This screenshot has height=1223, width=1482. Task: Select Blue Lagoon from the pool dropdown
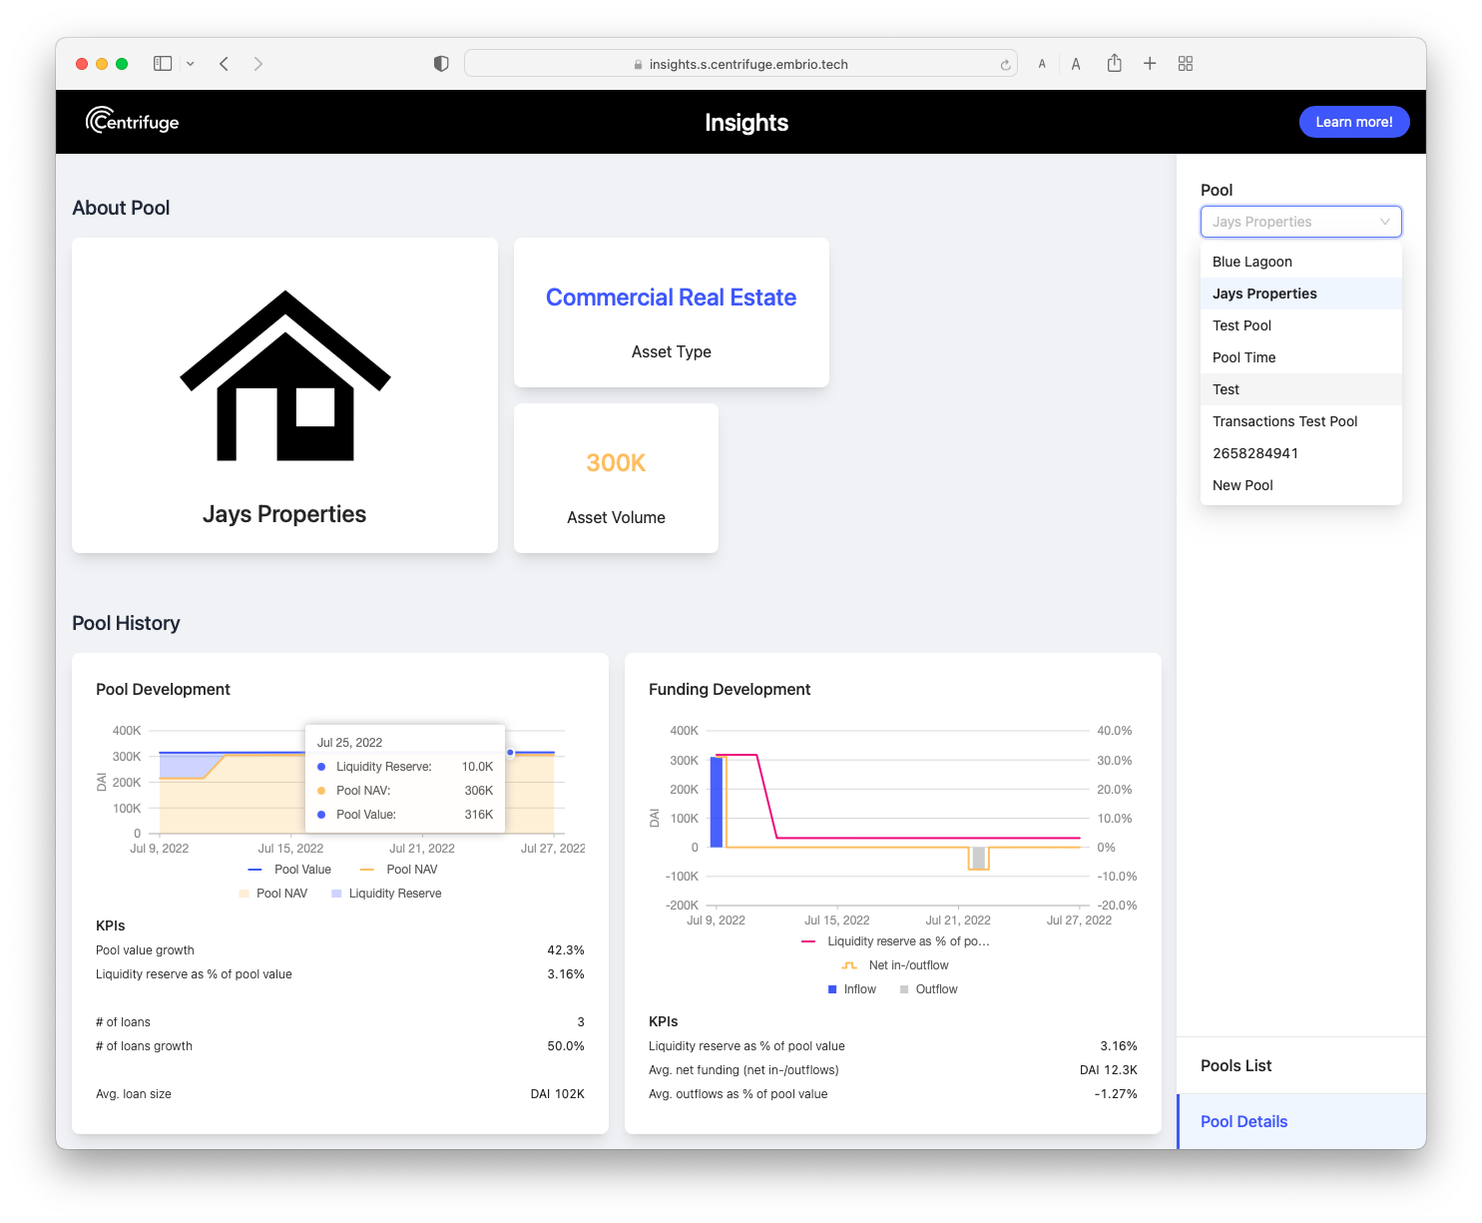(x=1251, y=261)
